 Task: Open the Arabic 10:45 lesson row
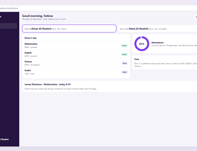[x=76, y=72]
